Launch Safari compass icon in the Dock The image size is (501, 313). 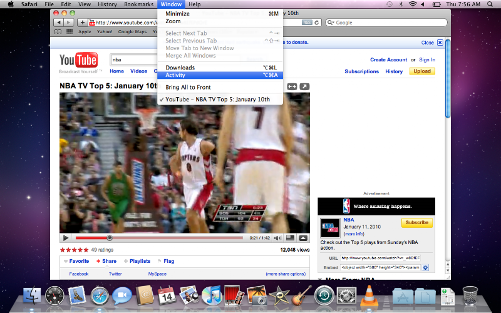[100, 295]
